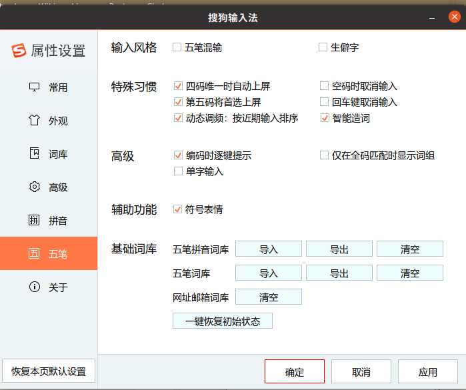Uncheck 第五码将首选上屏

(x=178, y=102)
